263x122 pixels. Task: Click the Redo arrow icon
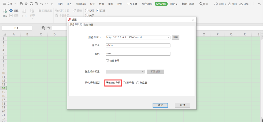46,4
